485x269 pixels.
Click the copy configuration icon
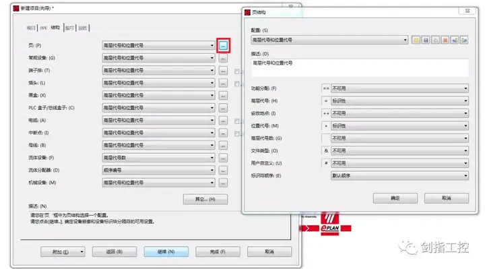[435, 40]
